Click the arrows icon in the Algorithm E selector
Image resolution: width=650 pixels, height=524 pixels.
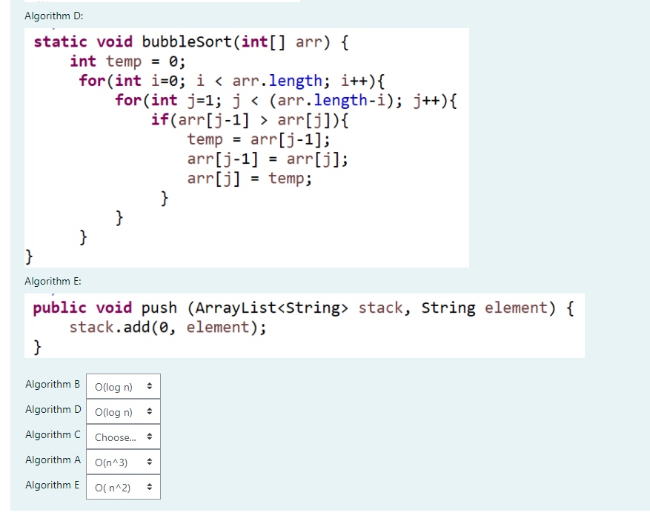click(x=151, y=487)
